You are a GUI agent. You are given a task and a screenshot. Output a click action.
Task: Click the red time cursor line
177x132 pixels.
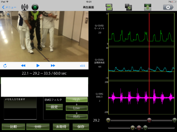pyautogui.click(x=149, y=64)
